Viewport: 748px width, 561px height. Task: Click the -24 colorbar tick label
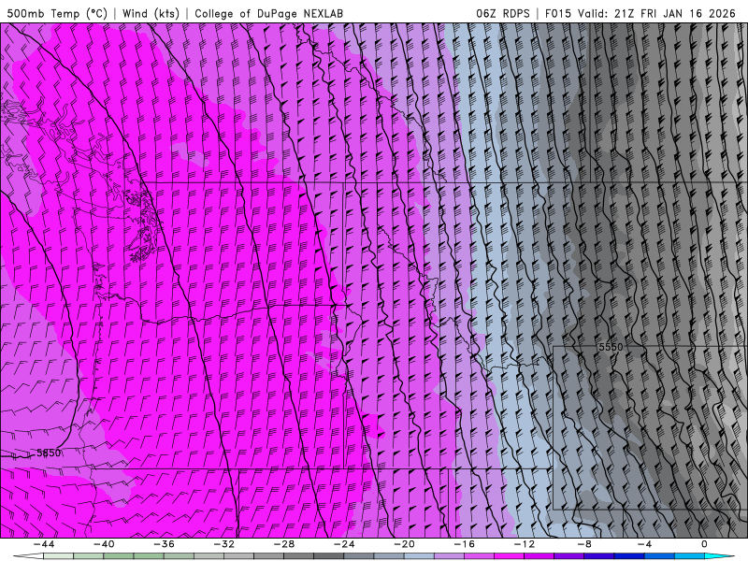(x=344, y=544)
